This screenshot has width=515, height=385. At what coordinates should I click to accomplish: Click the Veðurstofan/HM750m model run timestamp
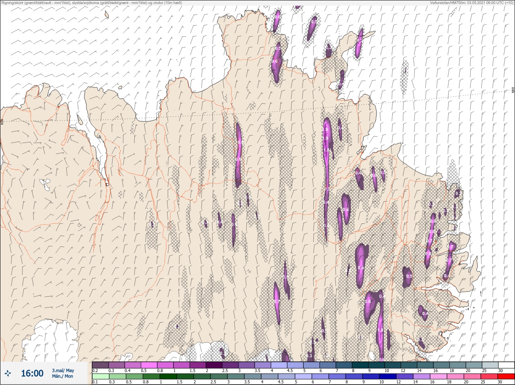click(472, 3)
